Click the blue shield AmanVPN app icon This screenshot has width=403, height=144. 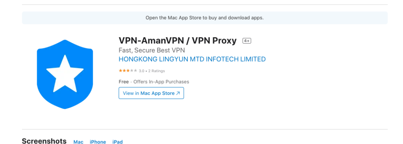click(x=65, y=74)
